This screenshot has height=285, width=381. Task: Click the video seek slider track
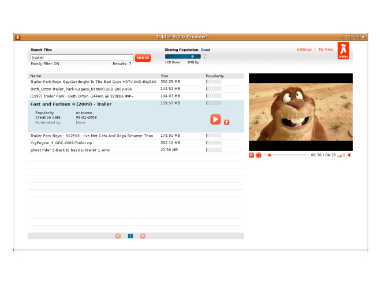pyautogui.click(x=289, y=155)
